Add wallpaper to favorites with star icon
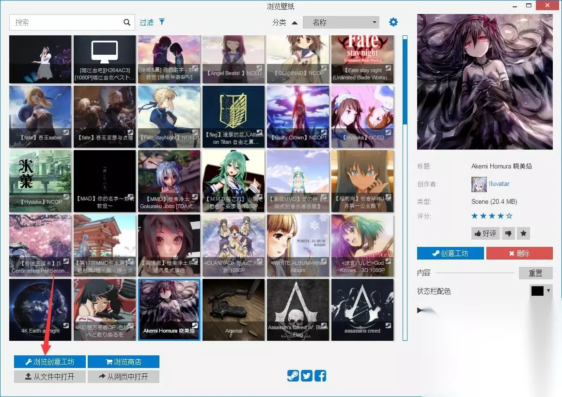The image size is (562, 397). point(523,234)
